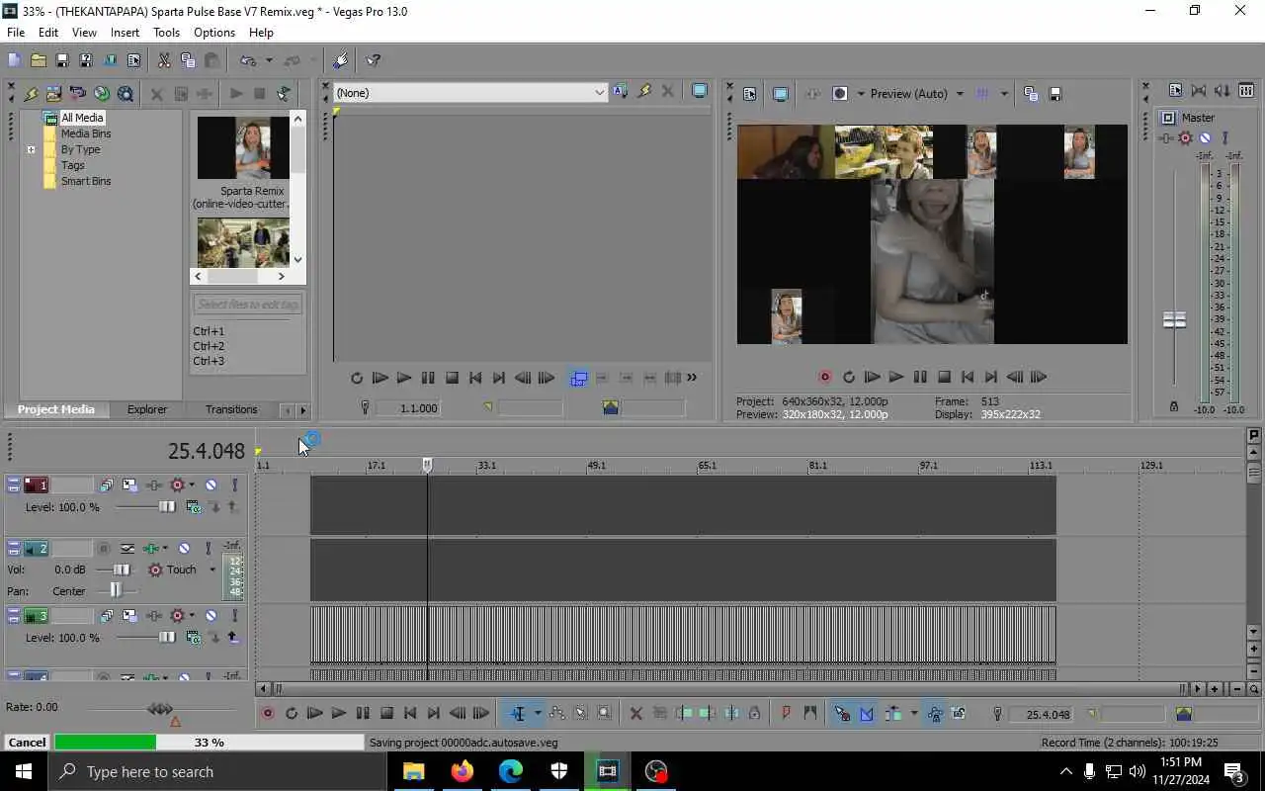Toggle the Master fader lock icon

pos(1174,406)
